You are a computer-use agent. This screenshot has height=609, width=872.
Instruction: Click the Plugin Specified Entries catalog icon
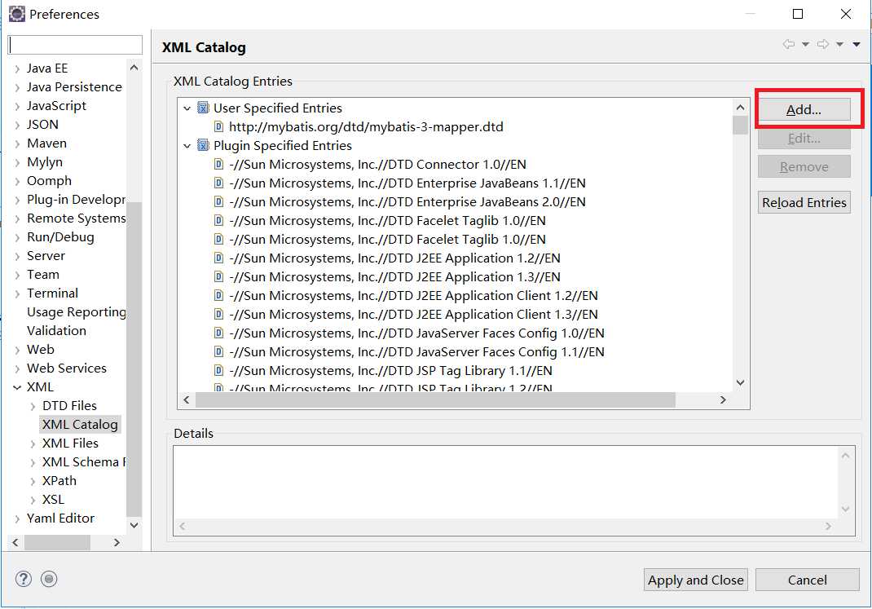tap(204, 146)
